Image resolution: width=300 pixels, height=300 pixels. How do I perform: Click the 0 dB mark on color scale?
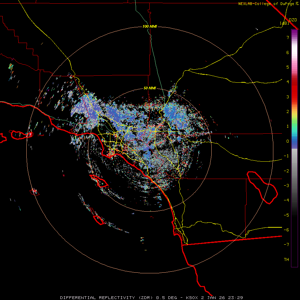[288, 141]
